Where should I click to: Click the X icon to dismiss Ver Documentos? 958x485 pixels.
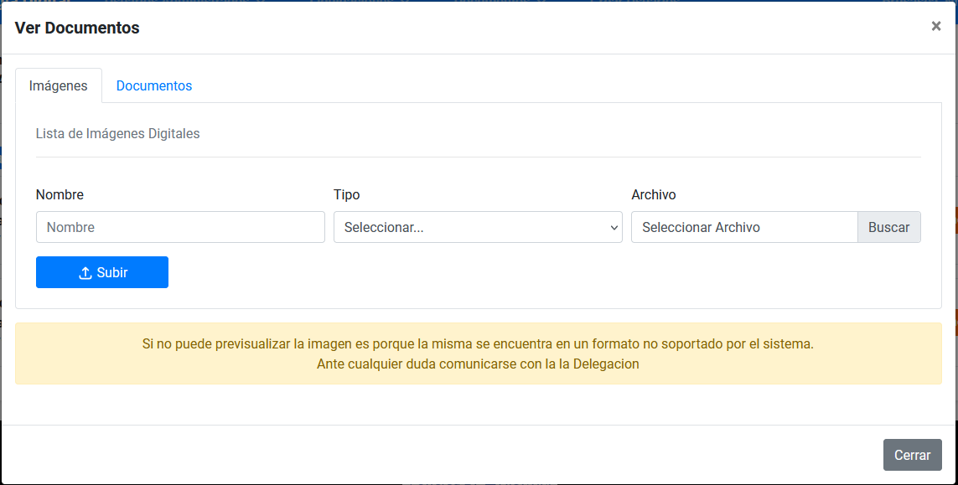click(x=936, y=26)
